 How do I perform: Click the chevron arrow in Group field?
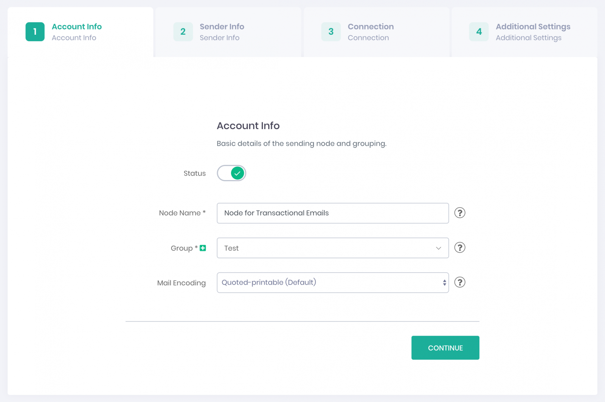point(438,248)
